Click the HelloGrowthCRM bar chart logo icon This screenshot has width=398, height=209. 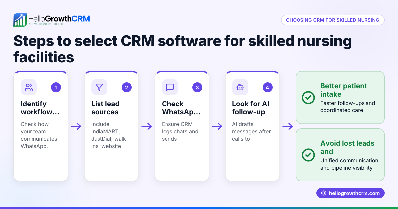click(x=20, y=20)
